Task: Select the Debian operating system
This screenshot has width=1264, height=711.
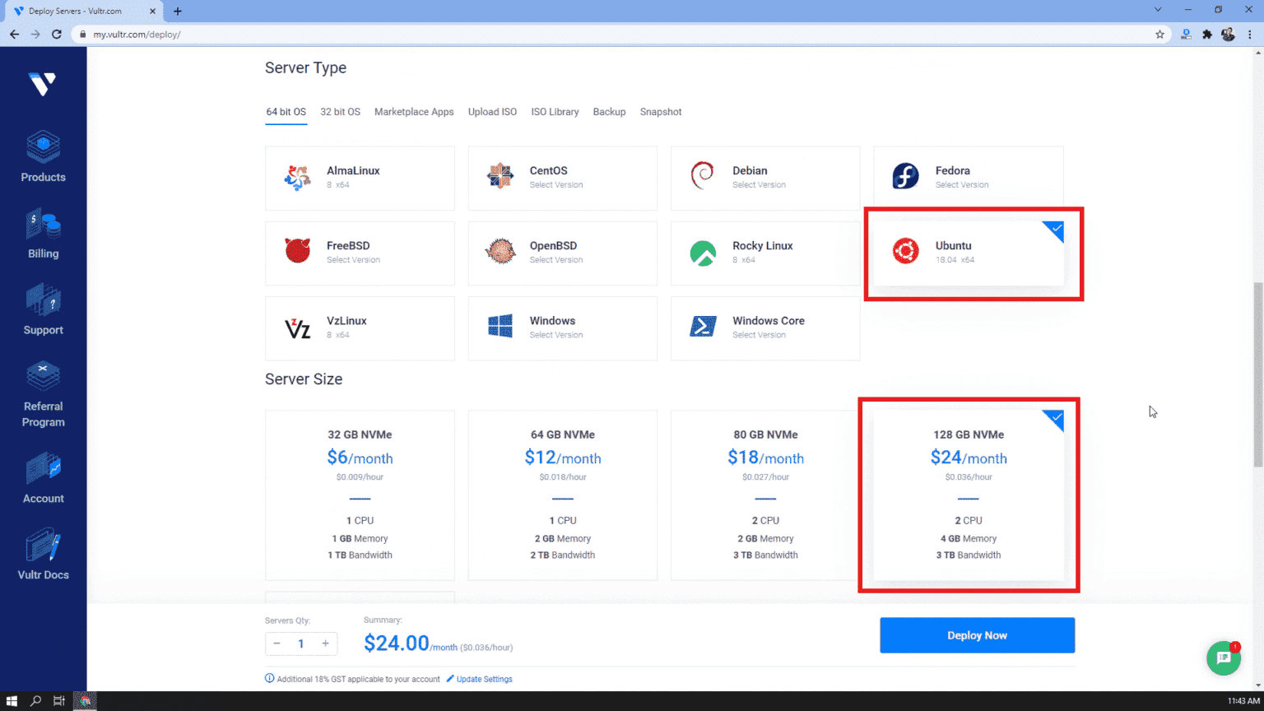Action: 765,178
